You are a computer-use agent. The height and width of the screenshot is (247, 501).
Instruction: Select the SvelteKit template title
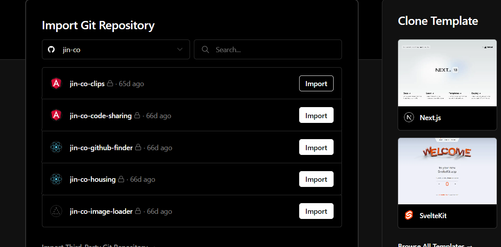coord(433,215)
